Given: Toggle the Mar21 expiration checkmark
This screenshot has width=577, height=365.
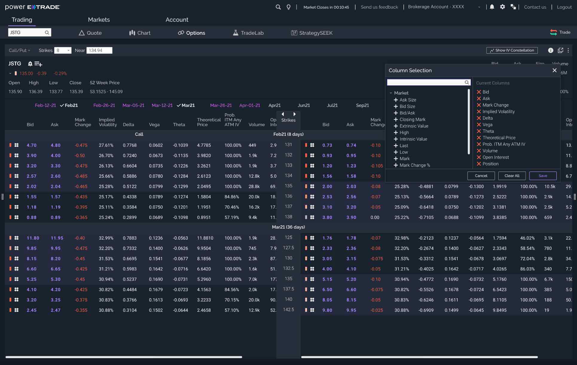Looking at the screenshot, I should (x=186, y=105).
